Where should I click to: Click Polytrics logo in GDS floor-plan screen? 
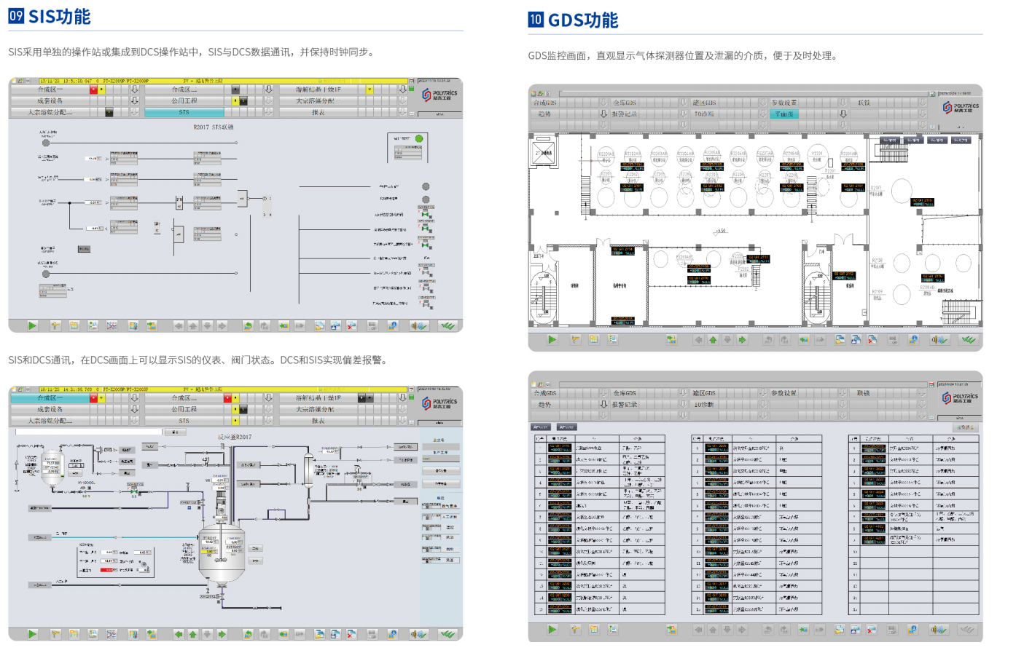coord(961,107)
